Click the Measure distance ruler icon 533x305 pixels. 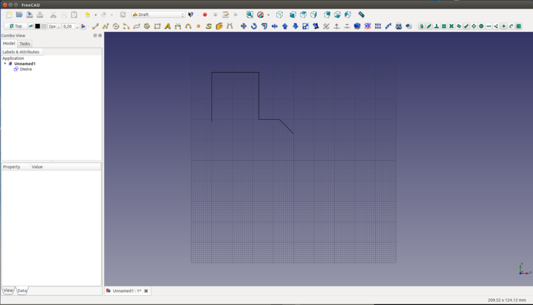(361, 14)
